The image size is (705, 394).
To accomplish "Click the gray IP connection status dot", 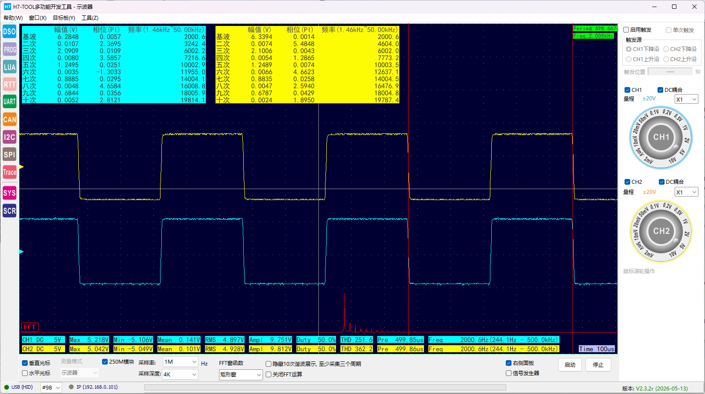I will click(71, 387).
